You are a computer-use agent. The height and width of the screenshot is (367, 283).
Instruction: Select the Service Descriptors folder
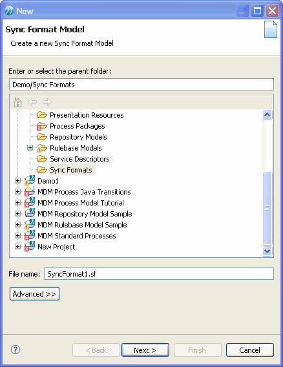pos(79,159)
